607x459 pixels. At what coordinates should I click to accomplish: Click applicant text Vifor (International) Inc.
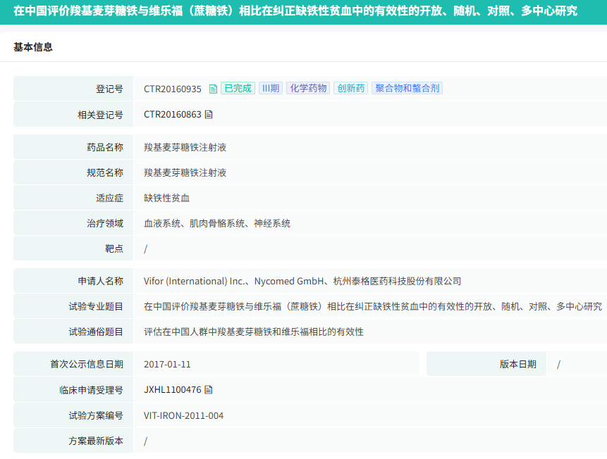[194, 281]
